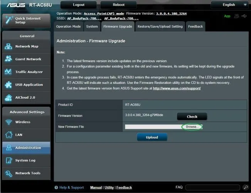This screenshot has width=251, height=193.
Task: Open Network Map in sidebar
Action: click(27, 47)
